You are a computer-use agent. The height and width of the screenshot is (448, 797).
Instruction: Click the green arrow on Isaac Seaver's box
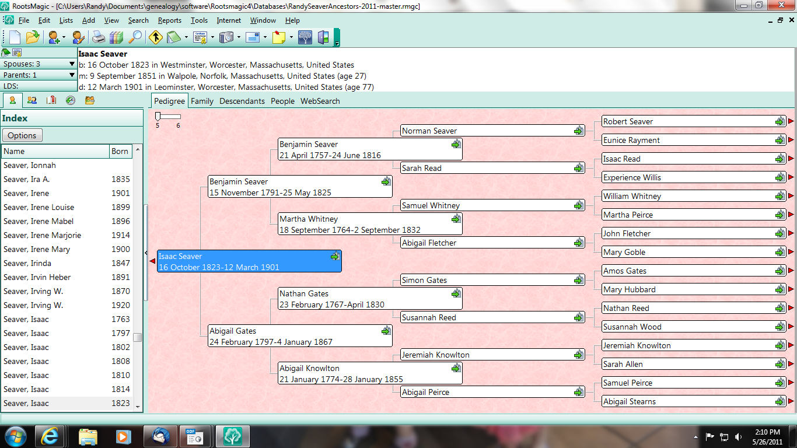coord(334,256)
